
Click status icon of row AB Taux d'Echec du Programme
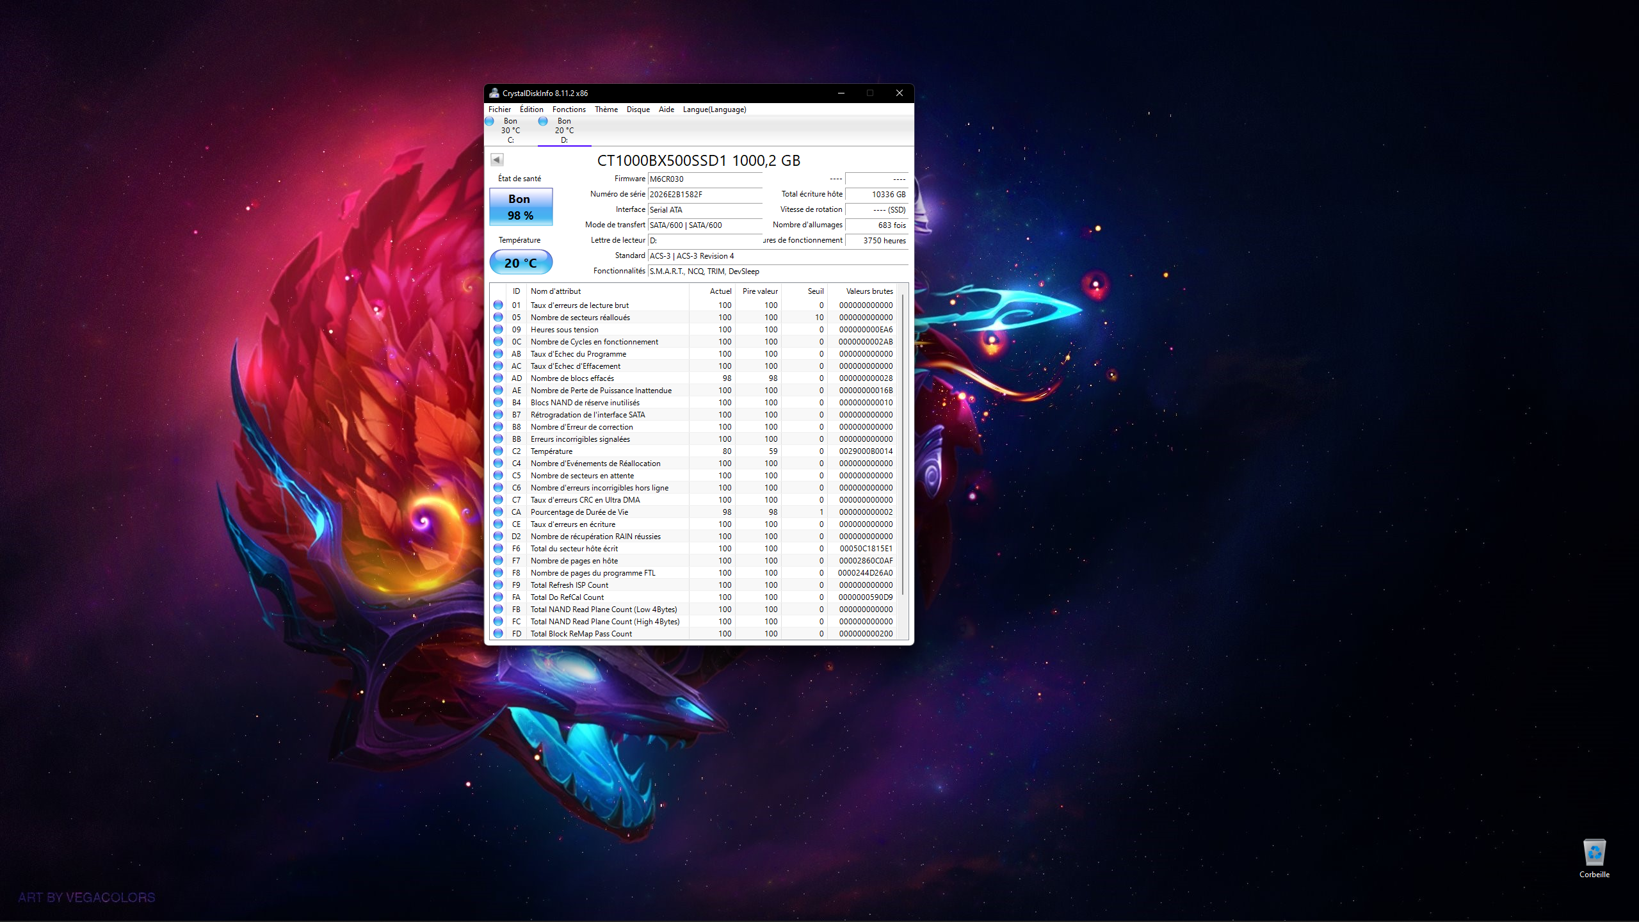[x=498, y=353]
